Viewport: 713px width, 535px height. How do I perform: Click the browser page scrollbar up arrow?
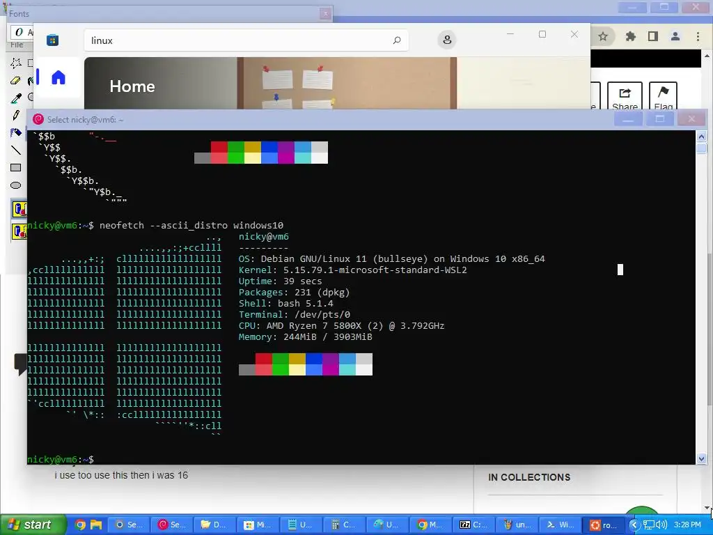point(707,56)
